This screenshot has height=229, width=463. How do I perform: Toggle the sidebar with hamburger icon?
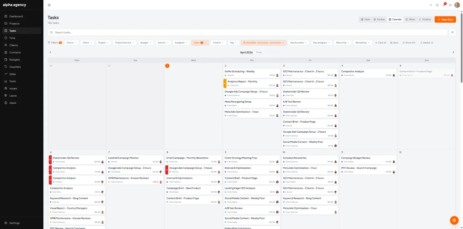click(49, 5)
